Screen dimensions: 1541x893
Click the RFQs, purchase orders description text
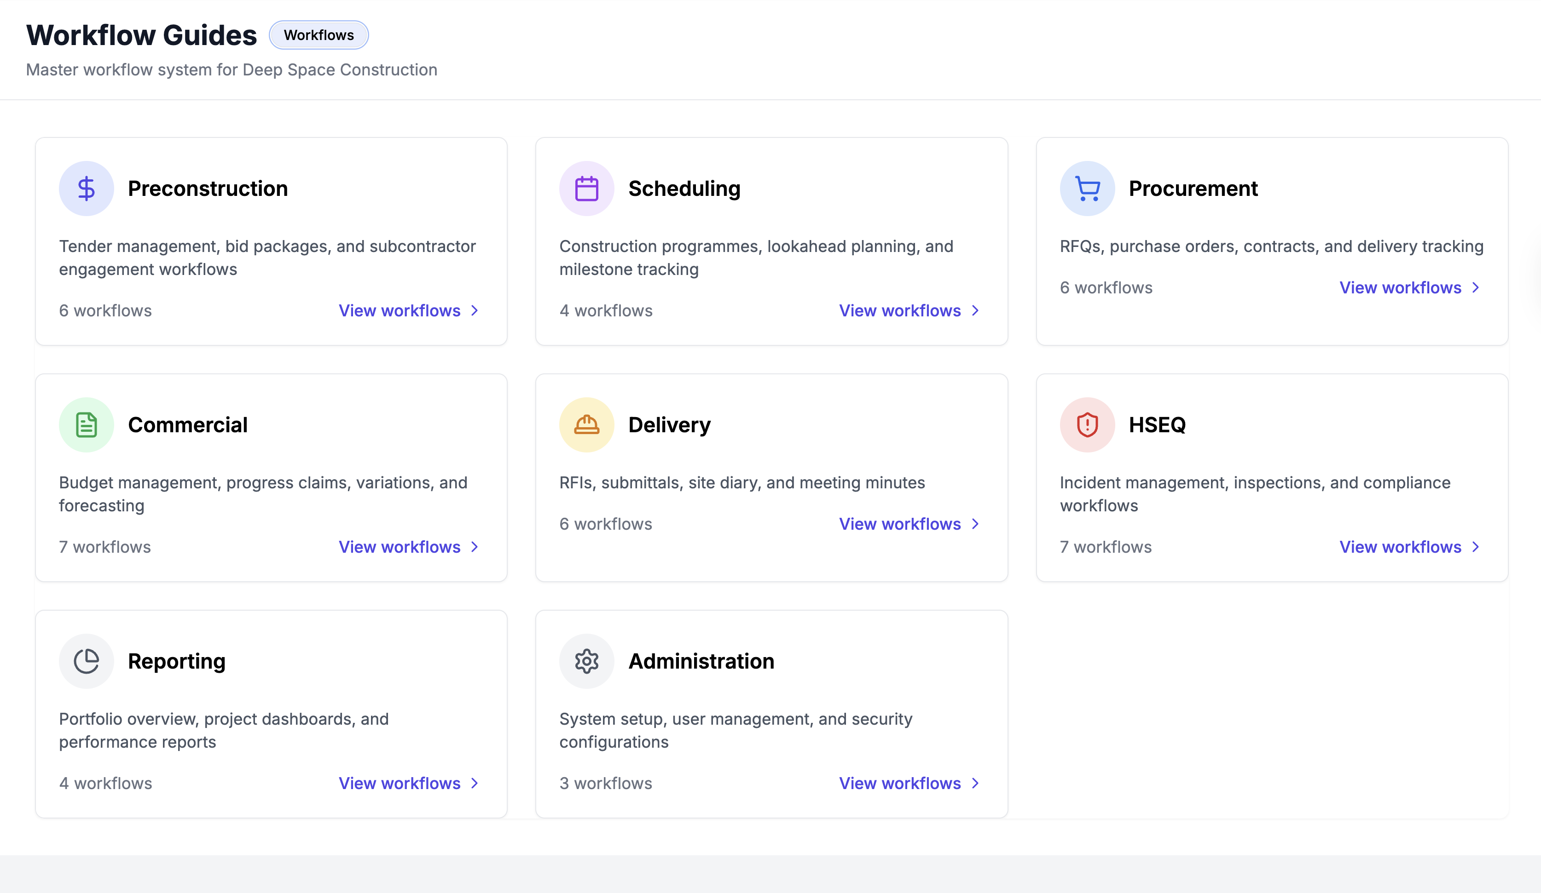[1271, 246]
